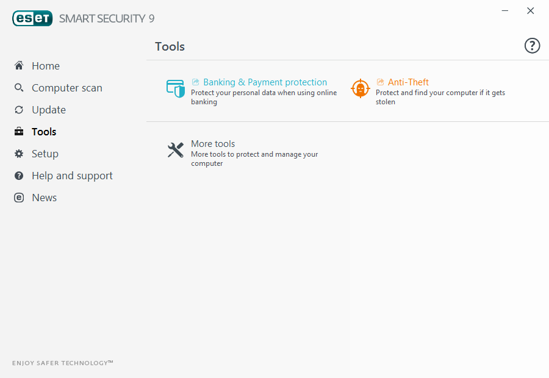The image size is (549, 378).
Task: Minimize the ESET window
Action: tap(505, 11)
